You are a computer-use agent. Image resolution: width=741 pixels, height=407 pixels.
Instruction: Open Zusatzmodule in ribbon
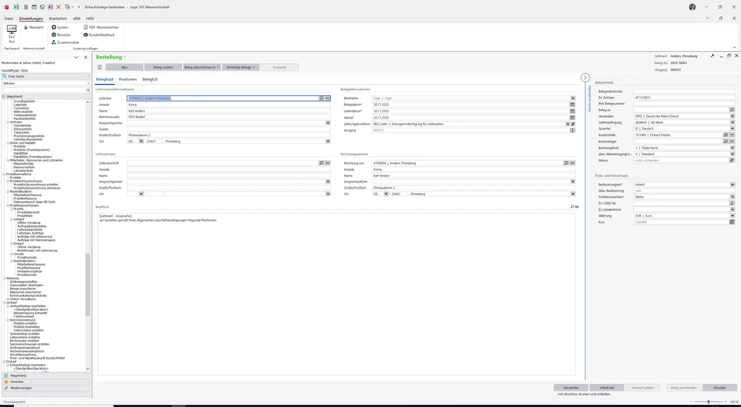(65, 42)
